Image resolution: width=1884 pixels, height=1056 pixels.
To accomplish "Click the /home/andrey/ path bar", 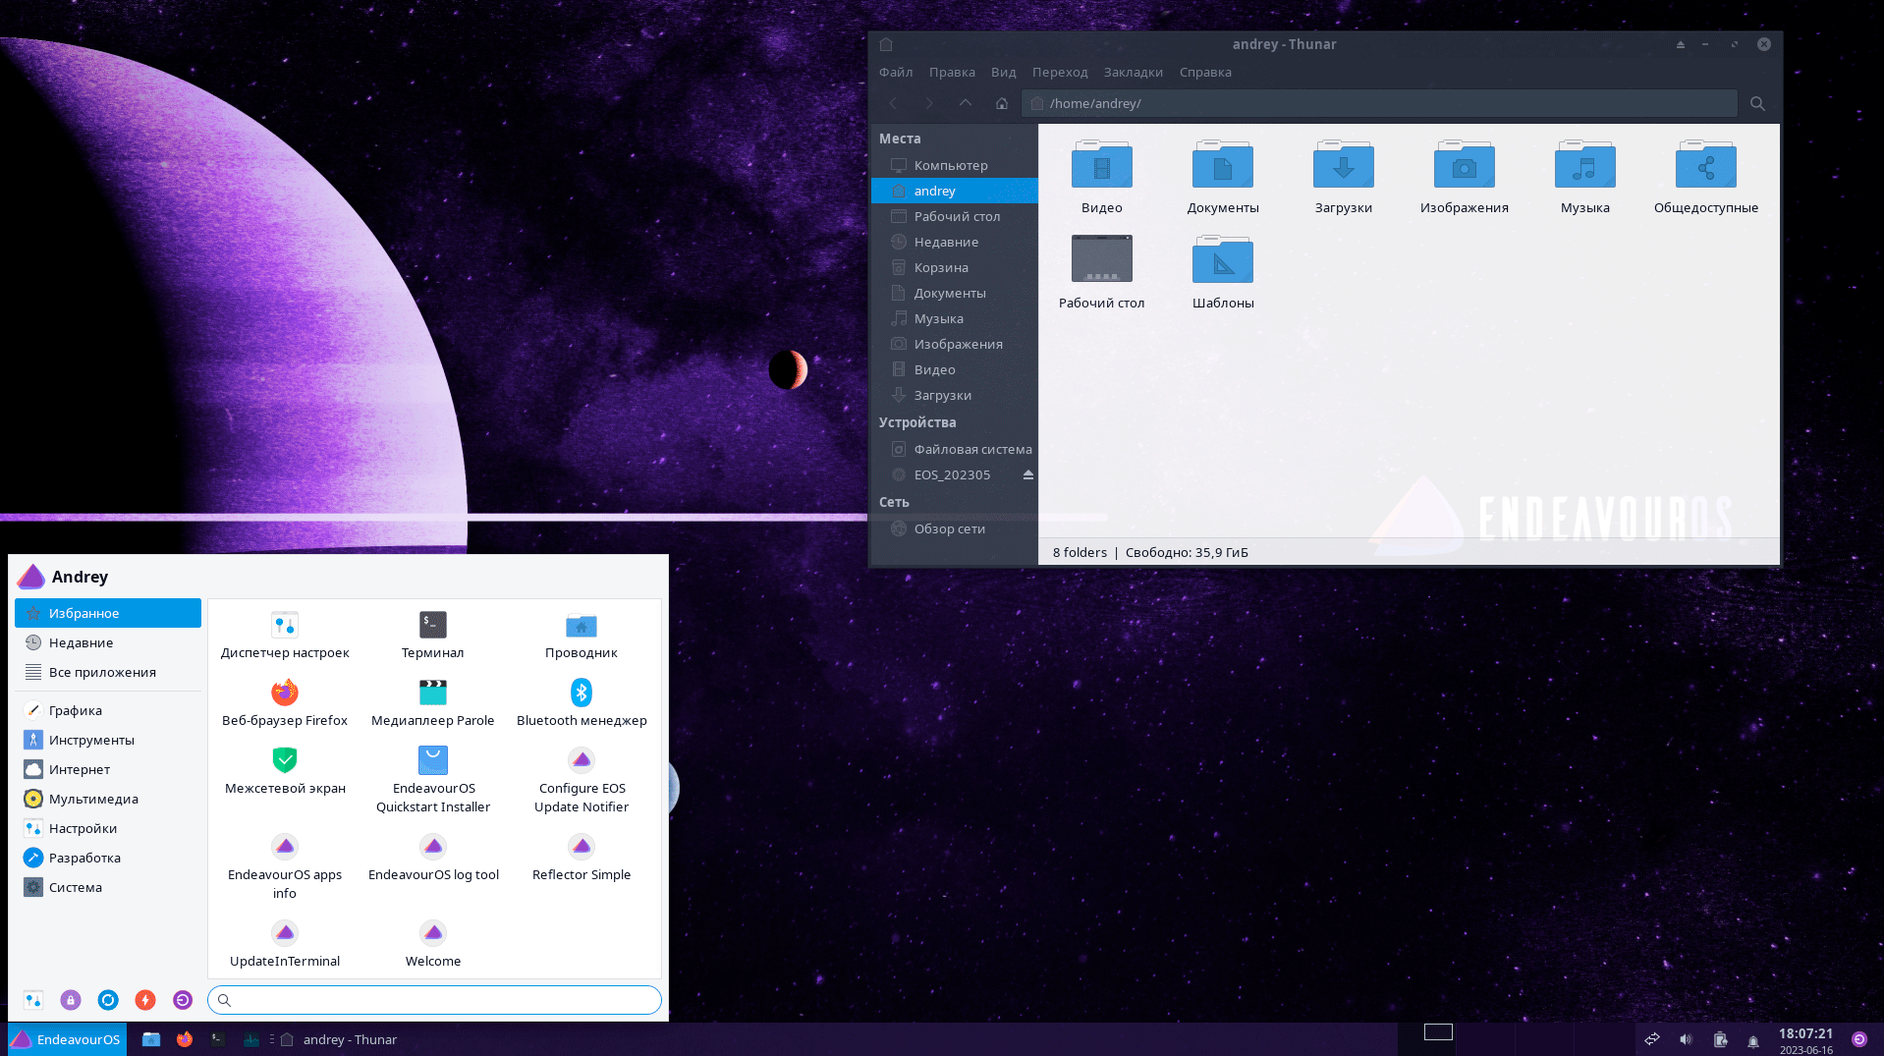I will tap(1378, 103).
